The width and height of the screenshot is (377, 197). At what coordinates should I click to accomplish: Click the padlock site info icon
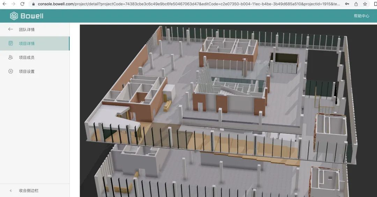(x=34, y=4)
